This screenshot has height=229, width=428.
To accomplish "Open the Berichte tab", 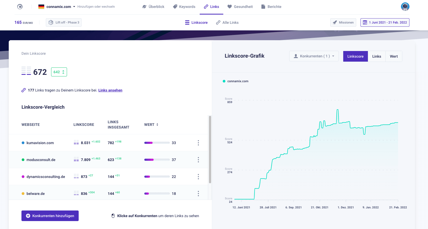I will 271,7.
